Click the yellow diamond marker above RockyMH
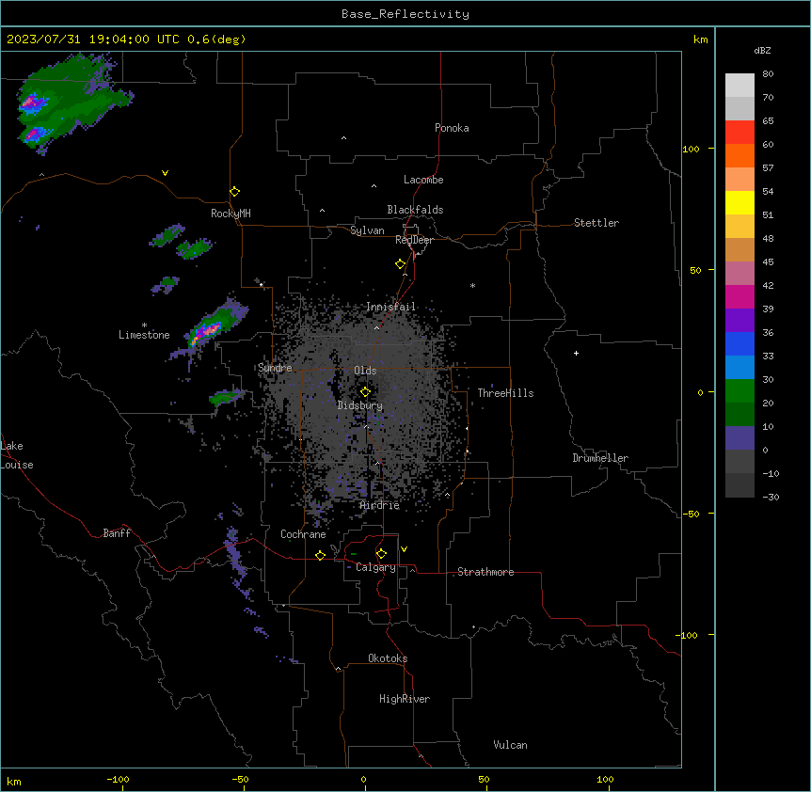The width and height of the screenshot is (811, 792). coord(235,192)
